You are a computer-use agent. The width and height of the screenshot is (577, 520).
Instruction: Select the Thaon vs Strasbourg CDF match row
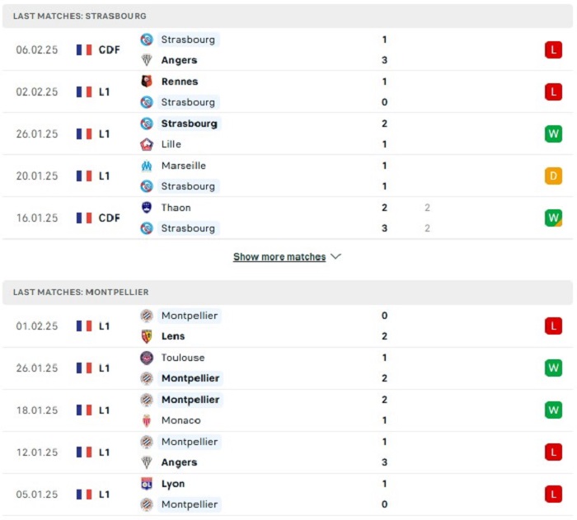pyautogui.click(x=288, y=218)
